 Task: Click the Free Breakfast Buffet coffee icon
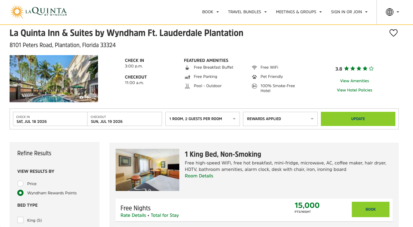pos(187,67)
